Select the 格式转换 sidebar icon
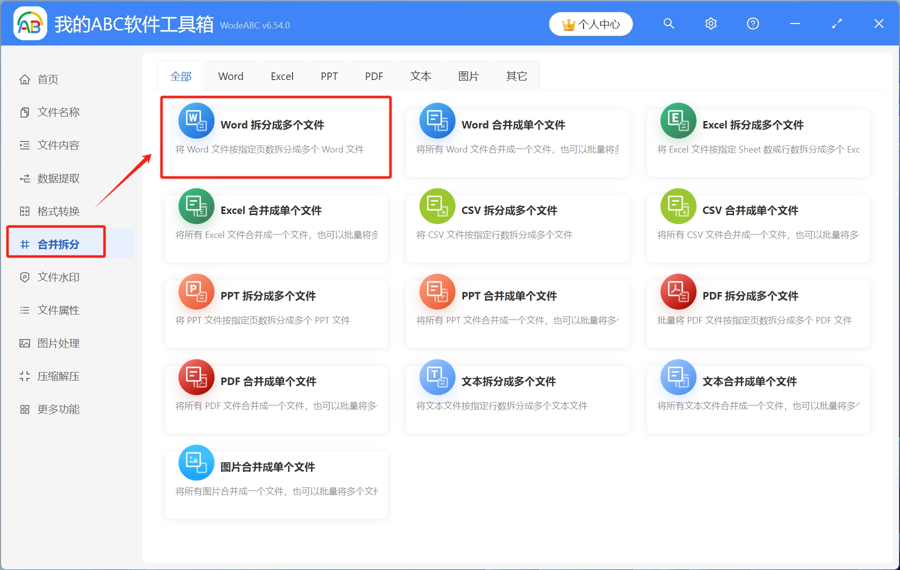Screen dimensions: 900x570 coord(24,211)
